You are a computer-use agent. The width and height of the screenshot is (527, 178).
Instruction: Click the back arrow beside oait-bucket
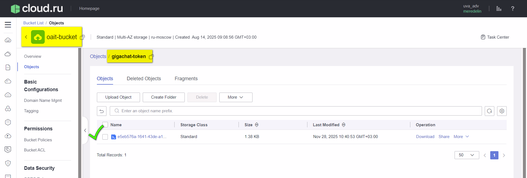26,37
